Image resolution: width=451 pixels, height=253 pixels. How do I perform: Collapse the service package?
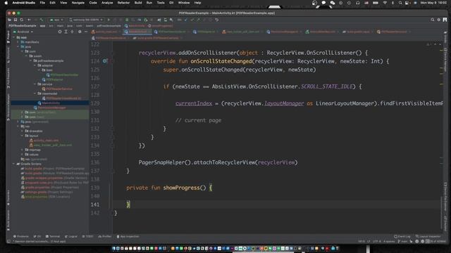coord(35,84)
